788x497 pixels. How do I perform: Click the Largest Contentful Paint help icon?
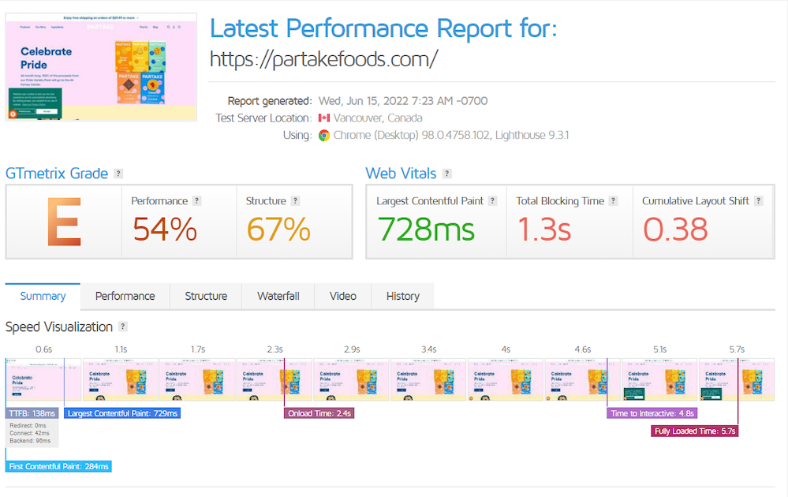tap(492, 200)
